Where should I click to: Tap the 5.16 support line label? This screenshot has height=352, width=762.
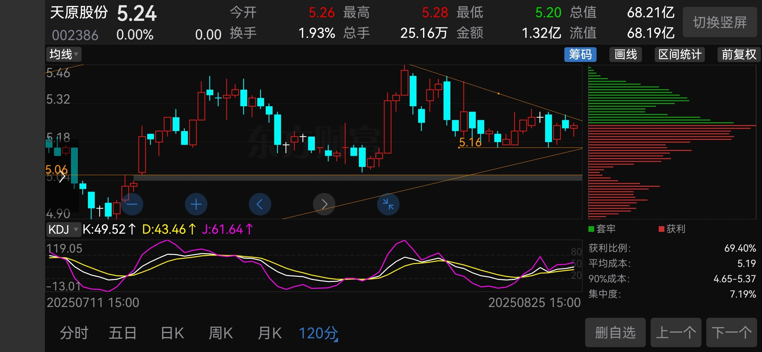pyautogui.click(x=470, y=142)
